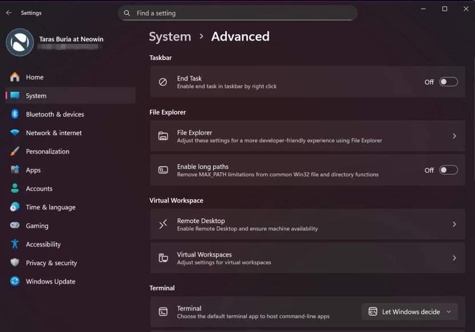
Task: Click the File Explorer folder icon
Action: (163, 136)
